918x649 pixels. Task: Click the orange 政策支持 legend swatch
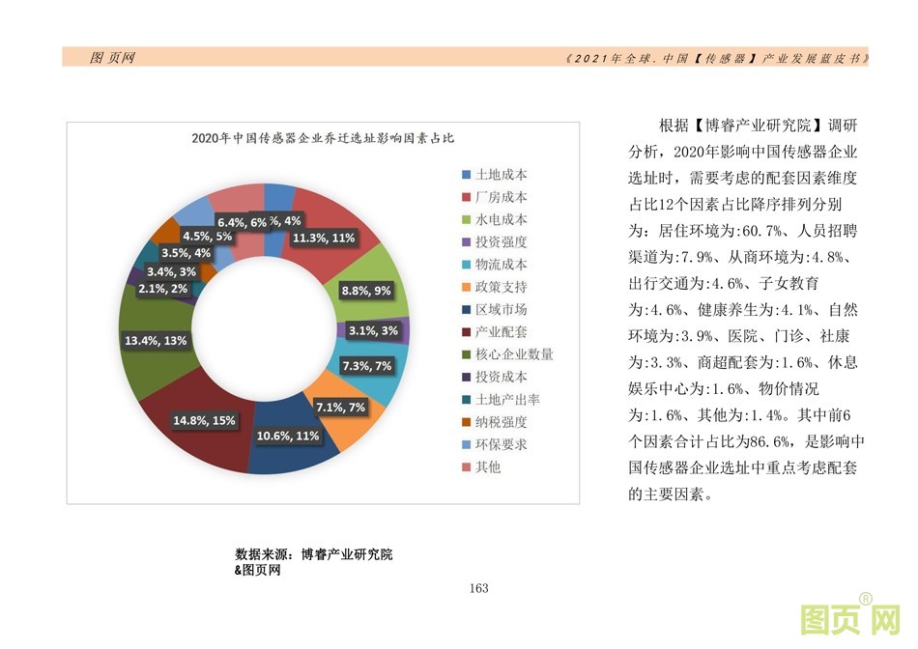(x=466, y=287)
